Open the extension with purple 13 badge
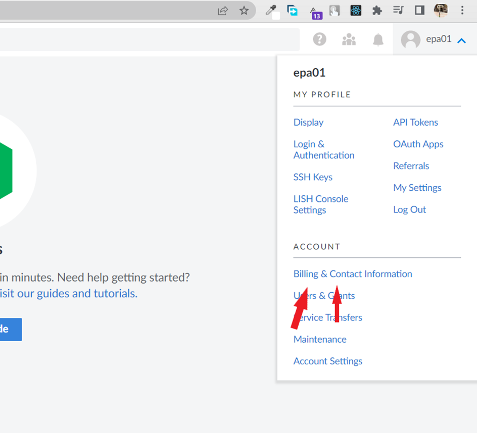Screen dimensions: 477x433 (315, 13)
